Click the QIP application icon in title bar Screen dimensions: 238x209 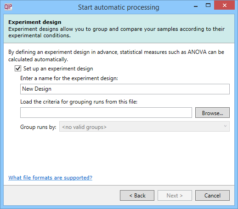[x=8, y=7]
